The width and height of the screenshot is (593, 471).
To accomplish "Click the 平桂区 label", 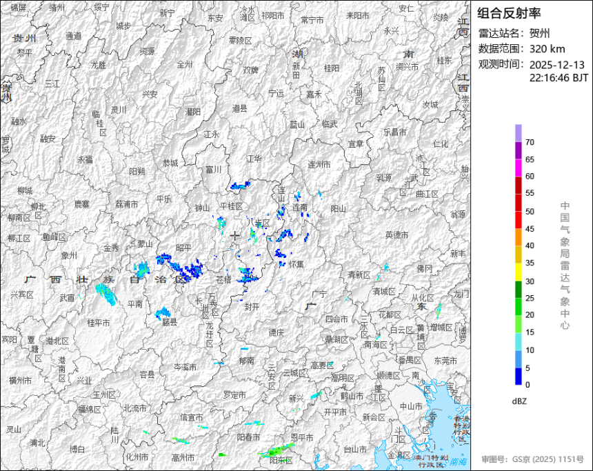I will coord(232,206).
